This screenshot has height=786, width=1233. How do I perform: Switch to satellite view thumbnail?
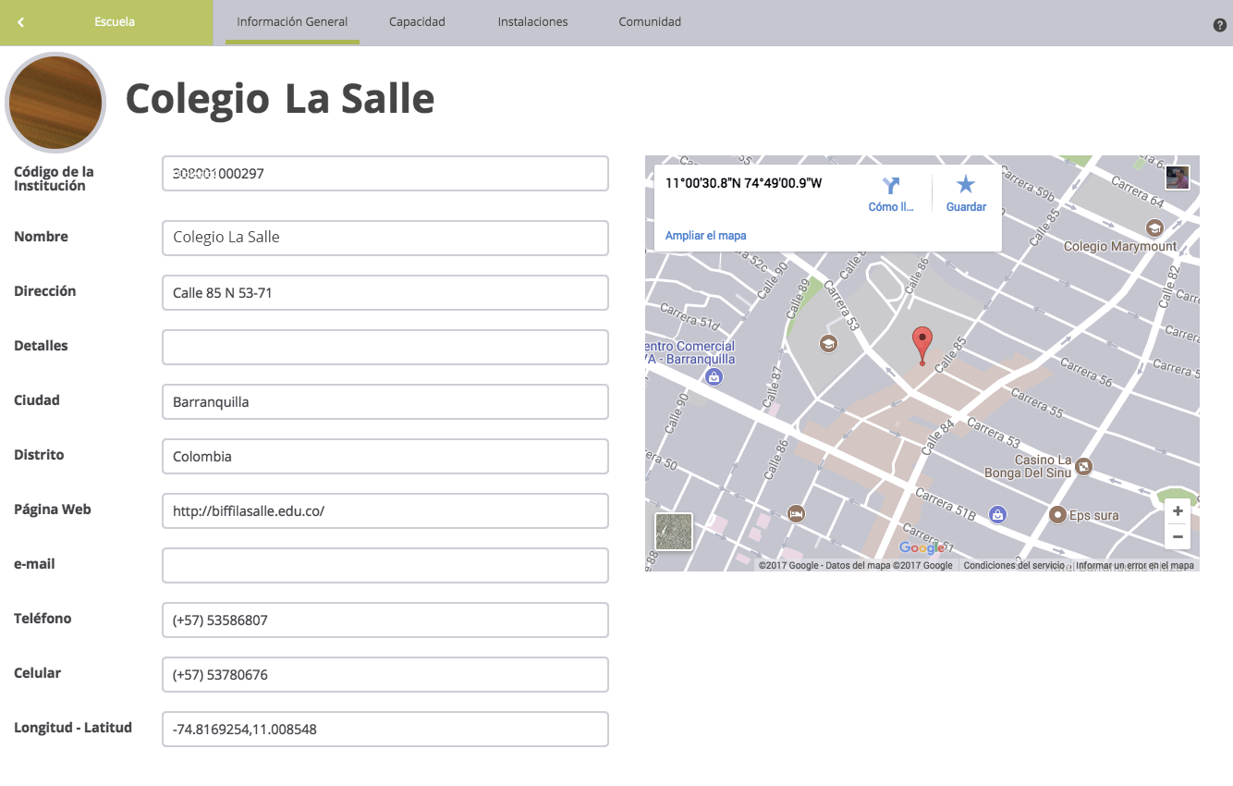[673, 532]
